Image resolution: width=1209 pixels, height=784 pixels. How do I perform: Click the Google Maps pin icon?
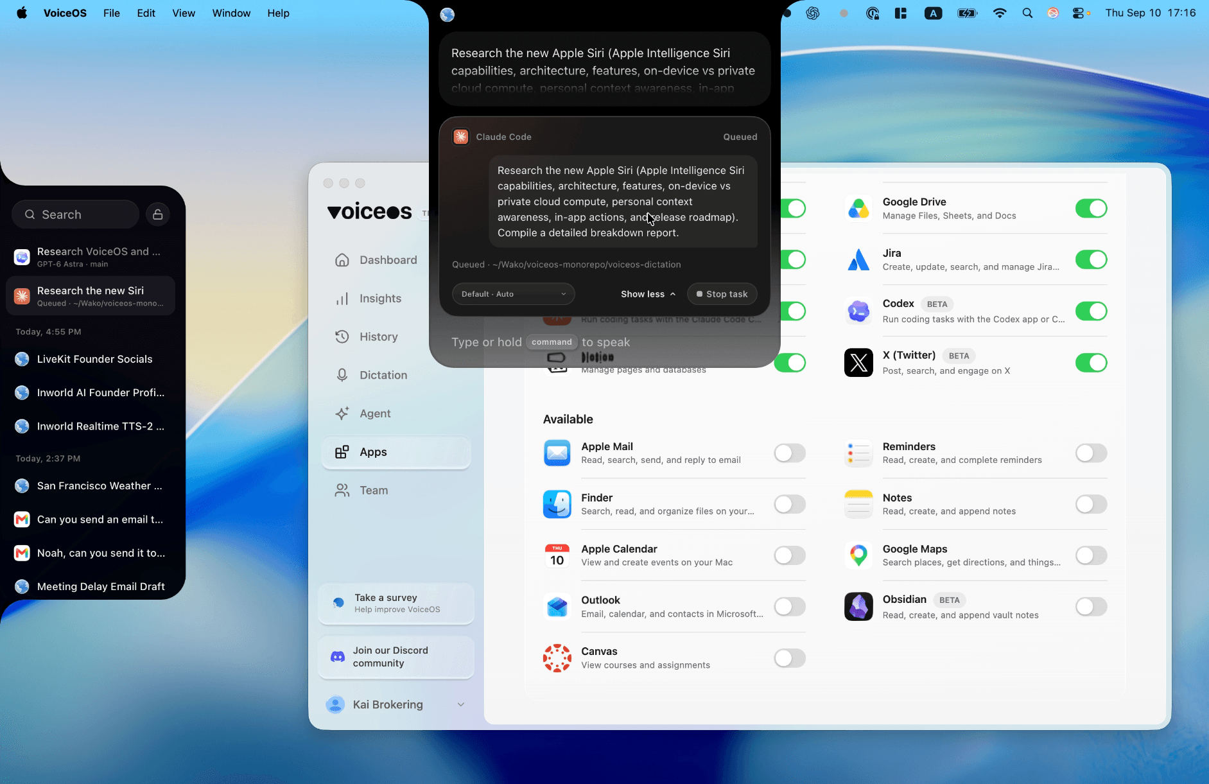[x=858, y=555]
